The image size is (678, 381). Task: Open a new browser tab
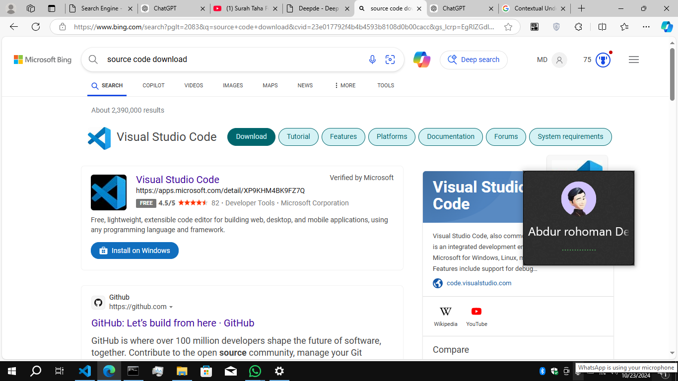click(581, 8)
